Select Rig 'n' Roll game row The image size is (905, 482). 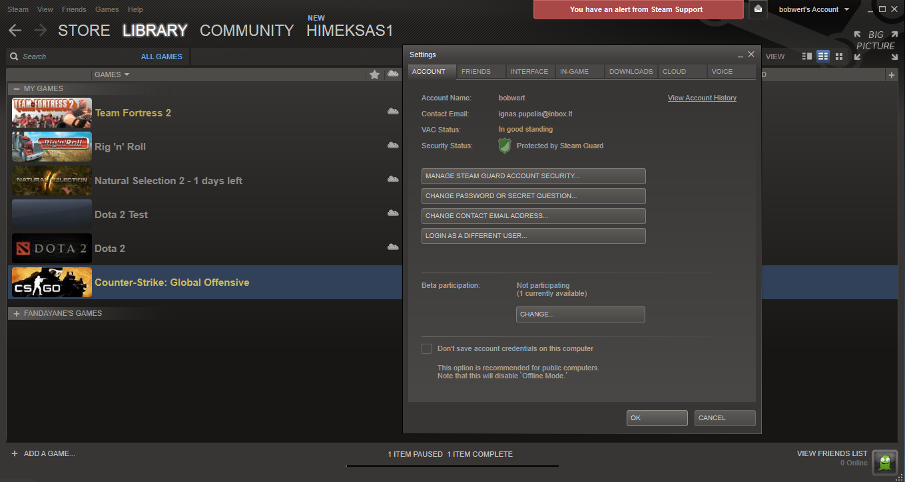click(x=204, y=147)
